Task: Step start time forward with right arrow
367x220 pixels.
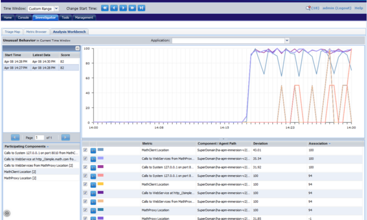Action: point(123,8)
